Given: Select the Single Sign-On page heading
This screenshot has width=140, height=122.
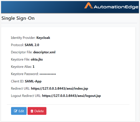Looking at the screenshot, I should (x=18, y=18).
